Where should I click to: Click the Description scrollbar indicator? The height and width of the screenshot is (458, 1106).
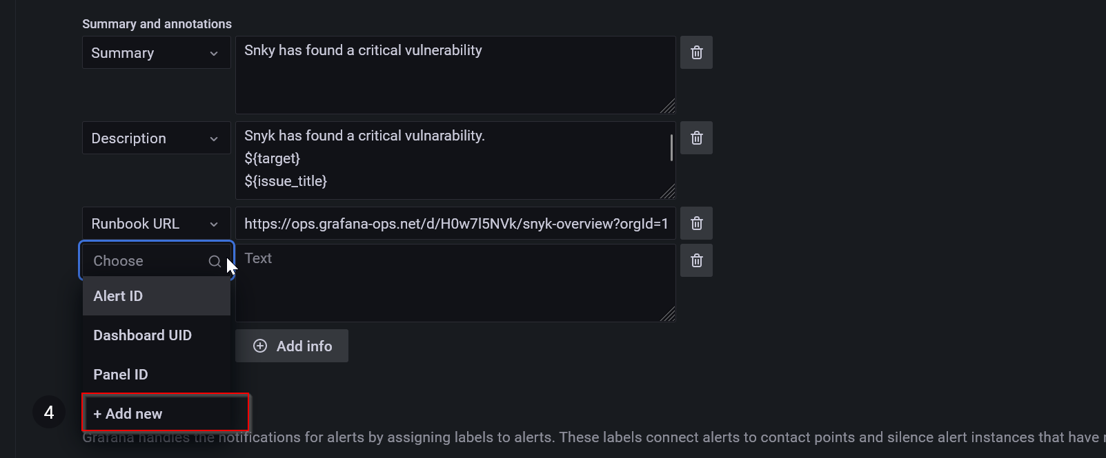pos(670,149)
